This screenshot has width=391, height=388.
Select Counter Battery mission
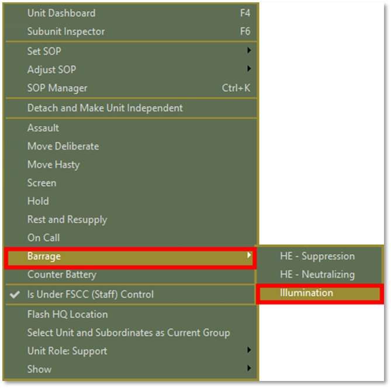pyautogui.click(x=62, y=275)
